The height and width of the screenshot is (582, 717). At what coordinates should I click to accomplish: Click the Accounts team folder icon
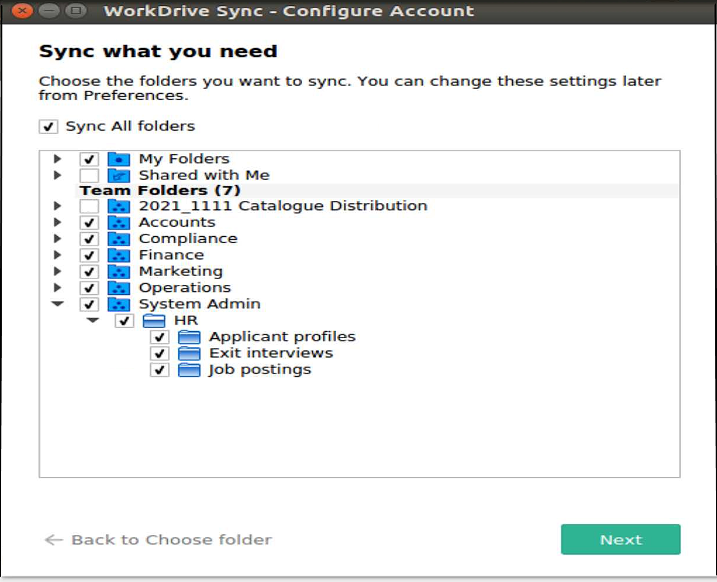pyautogui.click(x=119, y=223)
